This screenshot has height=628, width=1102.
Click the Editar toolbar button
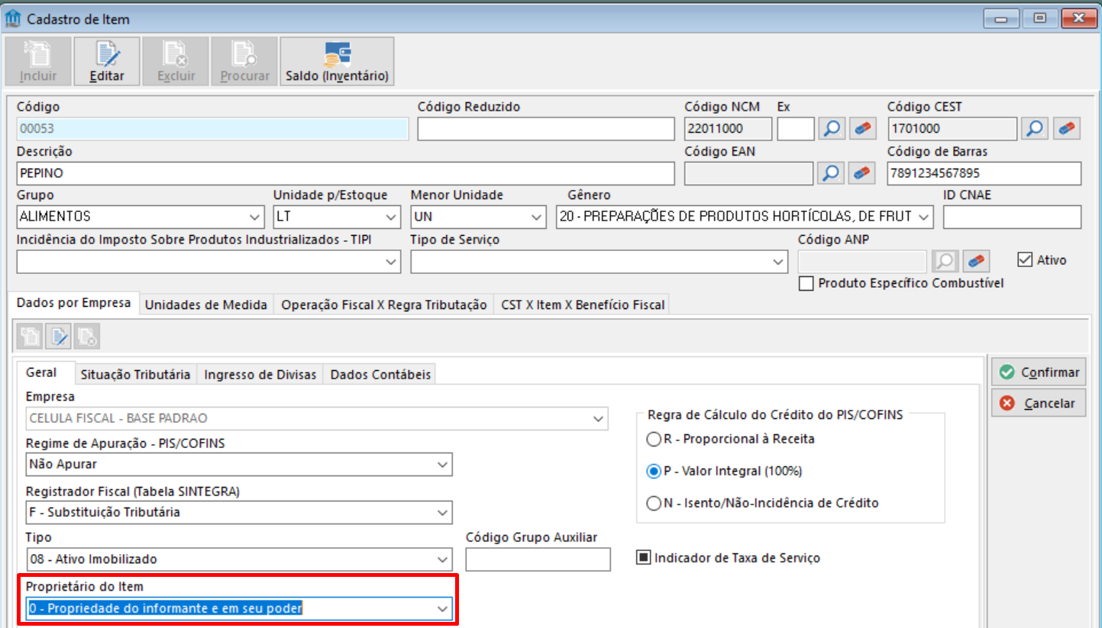107,61
